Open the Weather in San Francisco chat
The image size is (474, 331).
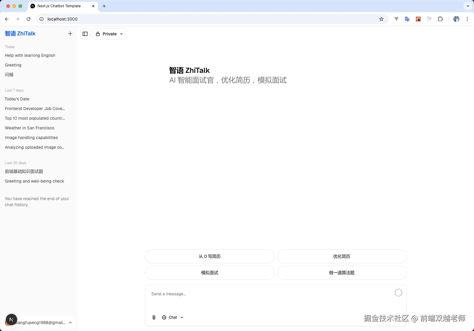[x=29, y=128]
